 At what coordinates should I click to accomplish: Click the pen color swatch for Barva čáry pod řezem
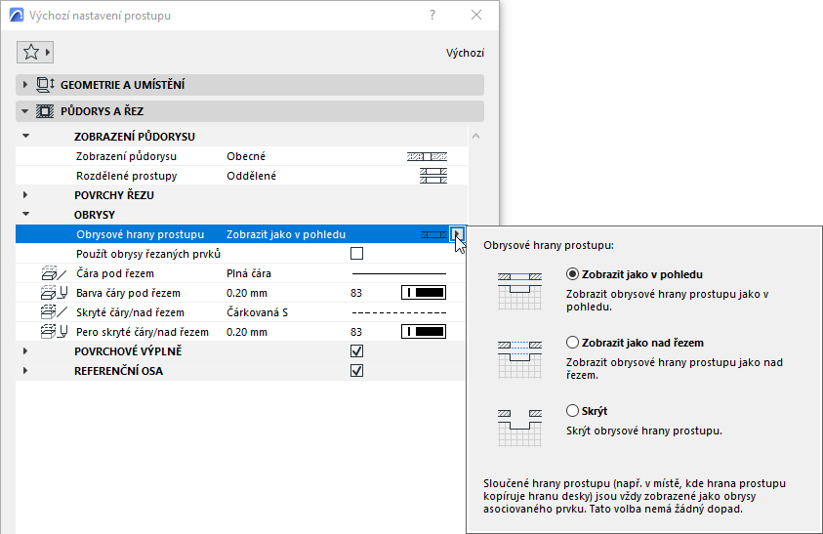[424, 293]
